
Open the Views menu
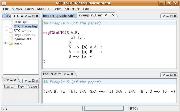17,9
